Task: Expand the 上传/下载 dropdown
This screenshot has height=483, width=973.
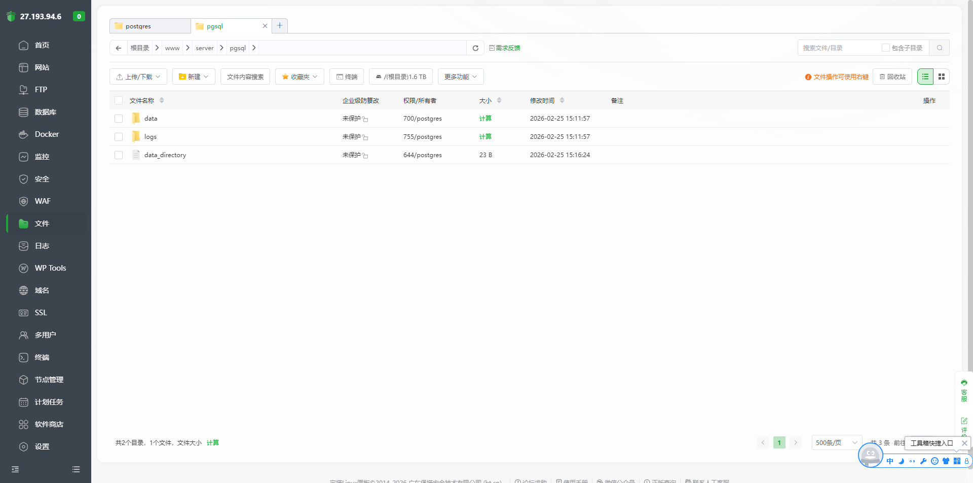Action: pyautogui.click(x=138, y=77)
